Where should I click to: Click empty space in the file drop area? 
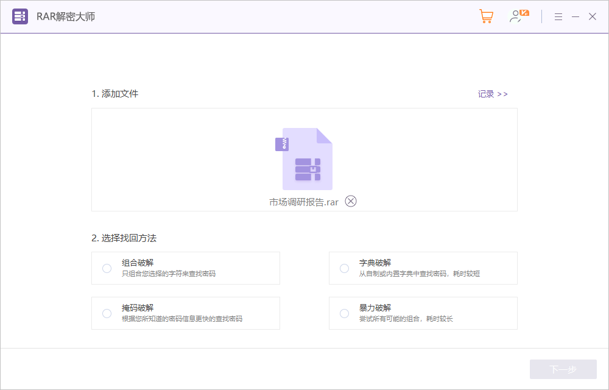point(171,160)
